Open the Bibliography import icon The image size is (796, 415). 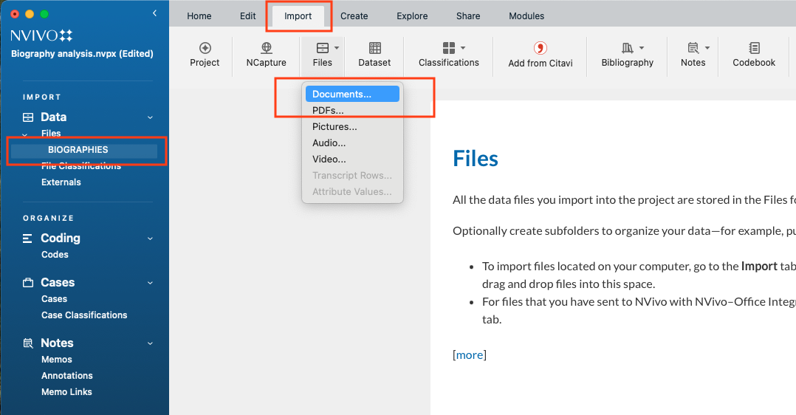coord(627,49)
